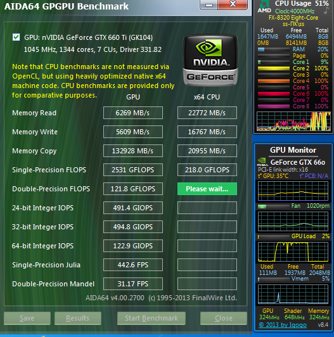Click the GPU Memory Write '5609 MB/s' value
The height and width of the screenshot is (337, 334).
tap(133, 132)
